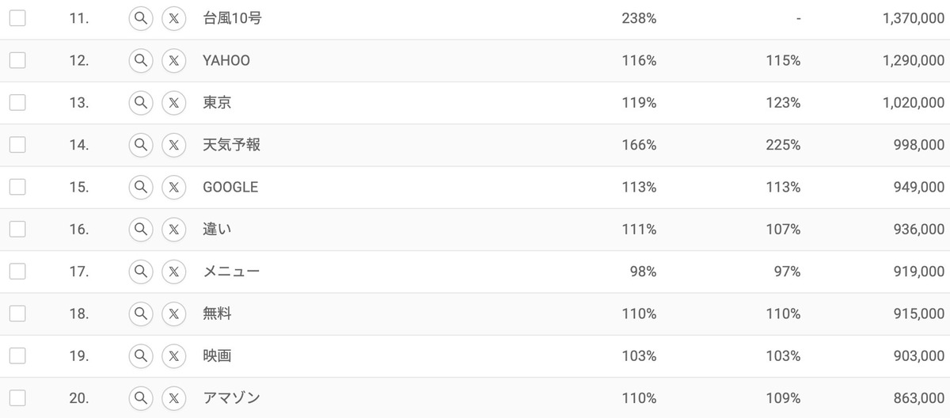Select the keyword 映画
Image resolution: width=950 pixels, height=418 pixels.
(x=217, y=355)
